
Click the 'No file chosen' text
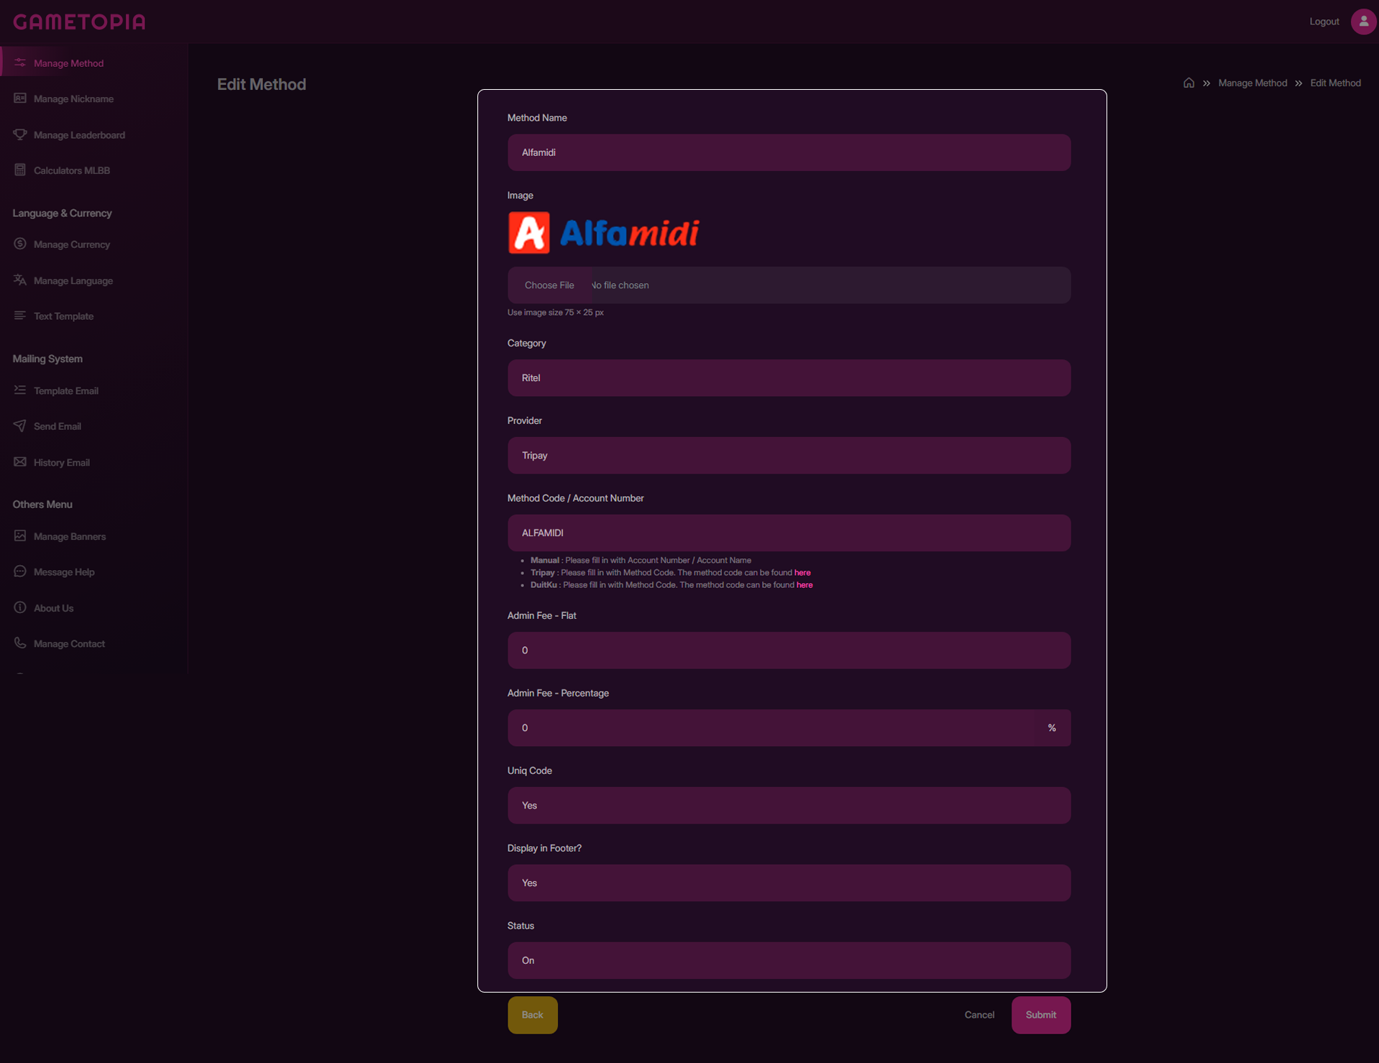[620, 285]
